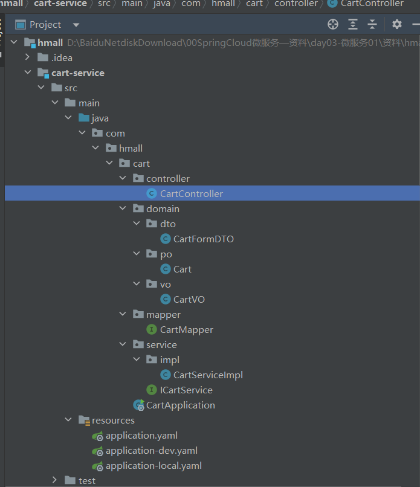Click the test folder icon
Image resolution: width=420 pixels, height=487 pixels.
[x=70, y=480]
